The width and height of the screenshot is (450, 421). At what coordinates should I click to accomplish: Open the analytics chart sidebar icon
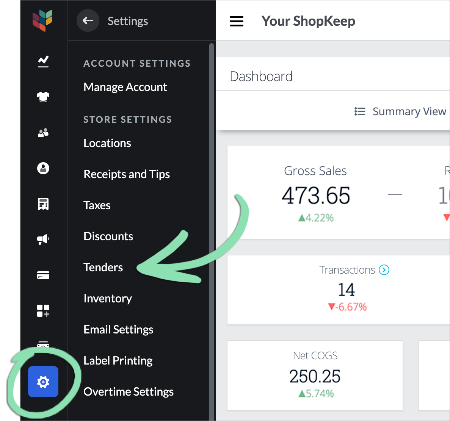point(43,61)
